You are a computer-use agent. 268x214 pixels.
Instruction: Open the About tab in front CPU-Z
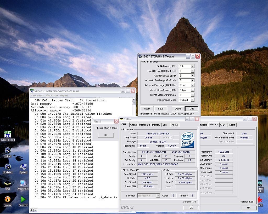click(x=175, y=125)
